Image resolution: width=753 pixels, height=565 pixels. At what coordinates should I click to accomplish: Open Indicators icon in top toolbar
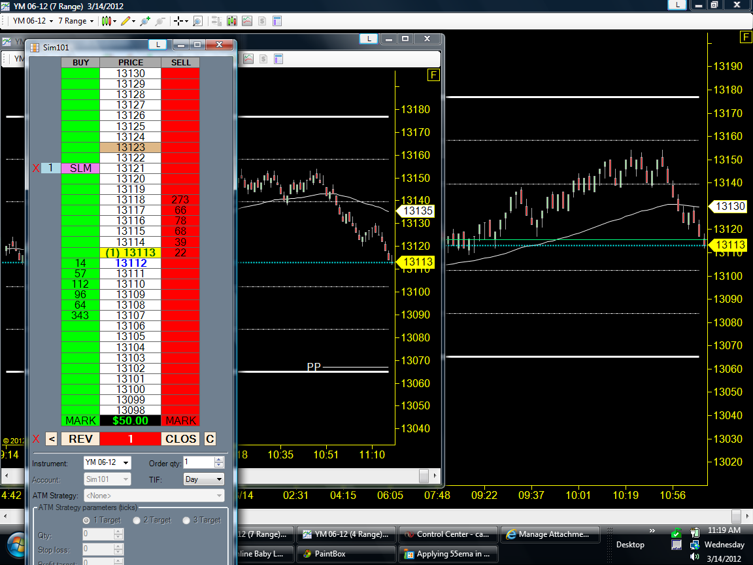(x=247, y=21)
